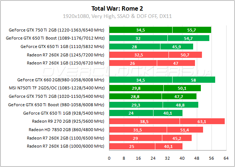Select label Radeon R7 260X 1GB (1250/6720 MHz)
This screenshot has width=235, height=167.
coord(65,63)
